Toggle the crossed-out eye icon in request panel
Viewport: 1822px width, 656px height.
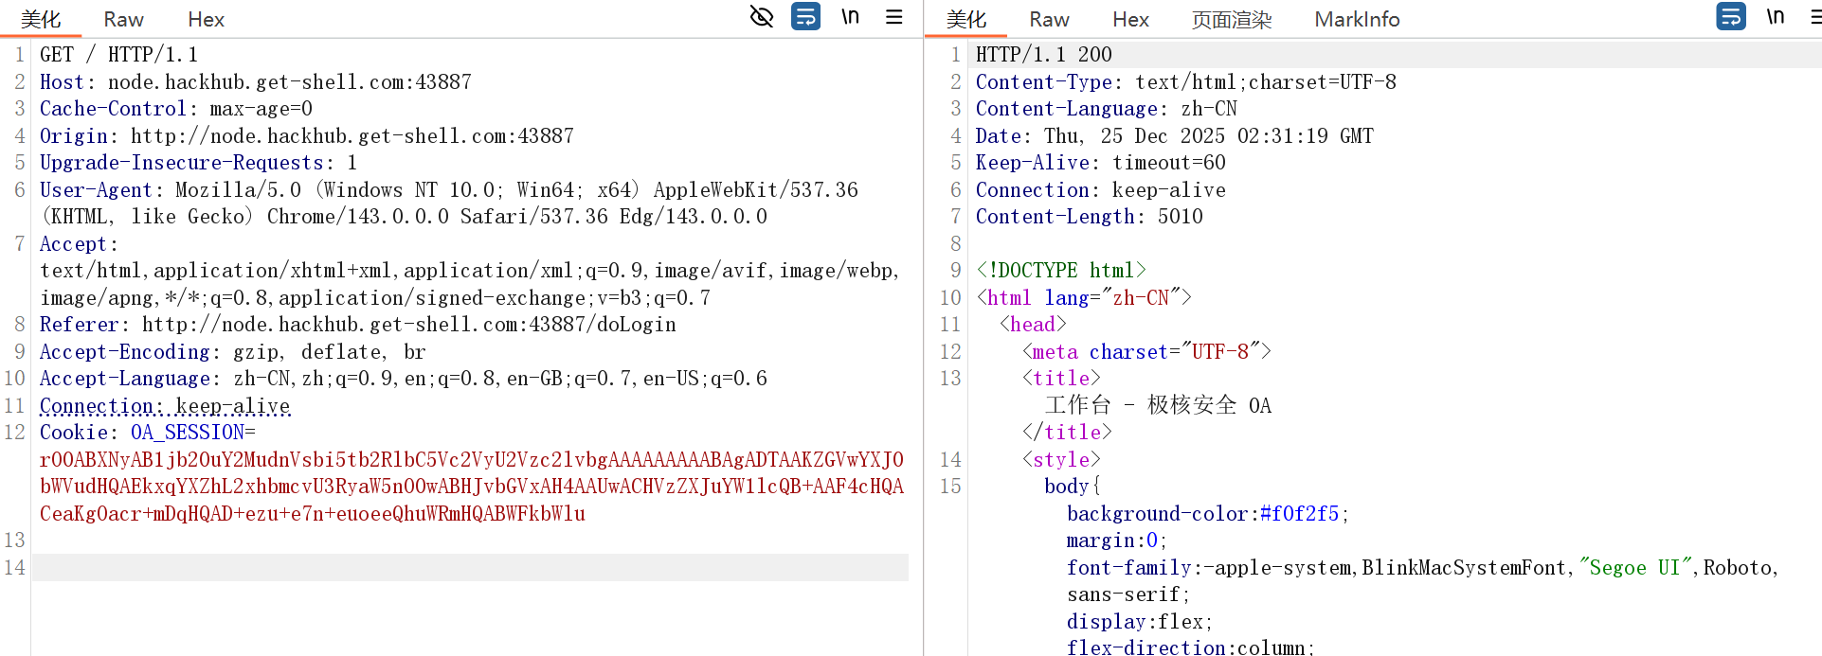point(761,16)
